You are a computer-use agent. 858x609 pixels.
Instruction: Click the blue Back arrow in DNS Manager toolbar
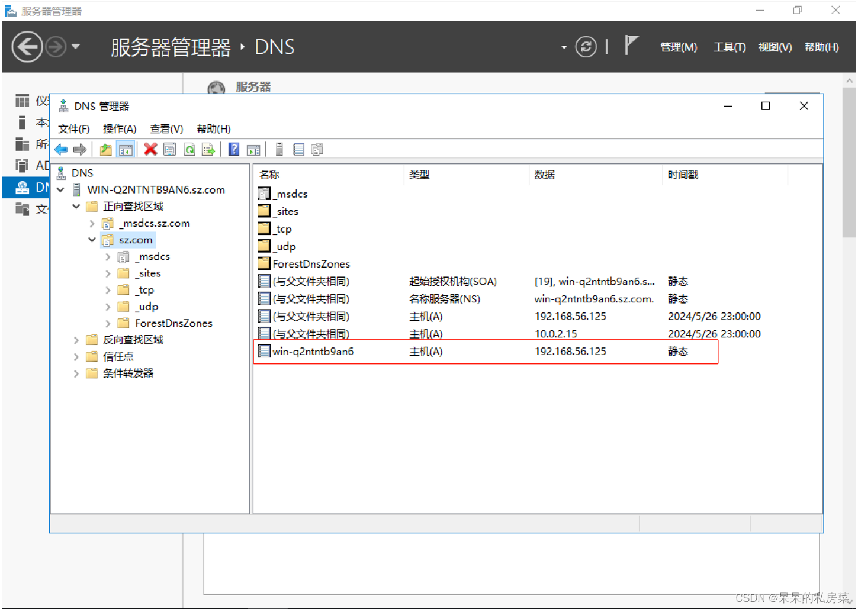pos(61,150)
